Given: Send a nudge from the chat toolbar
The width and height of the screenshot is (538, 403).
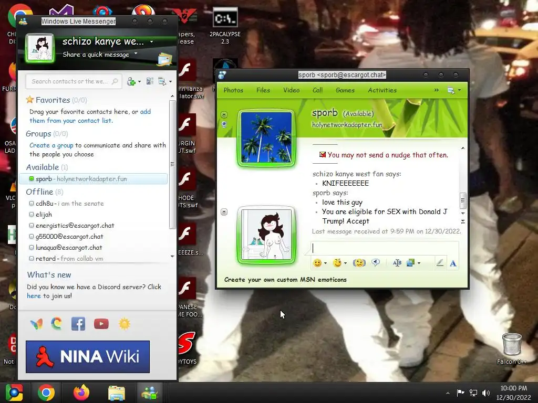Looking at the screenshot, I should (359, 263).
